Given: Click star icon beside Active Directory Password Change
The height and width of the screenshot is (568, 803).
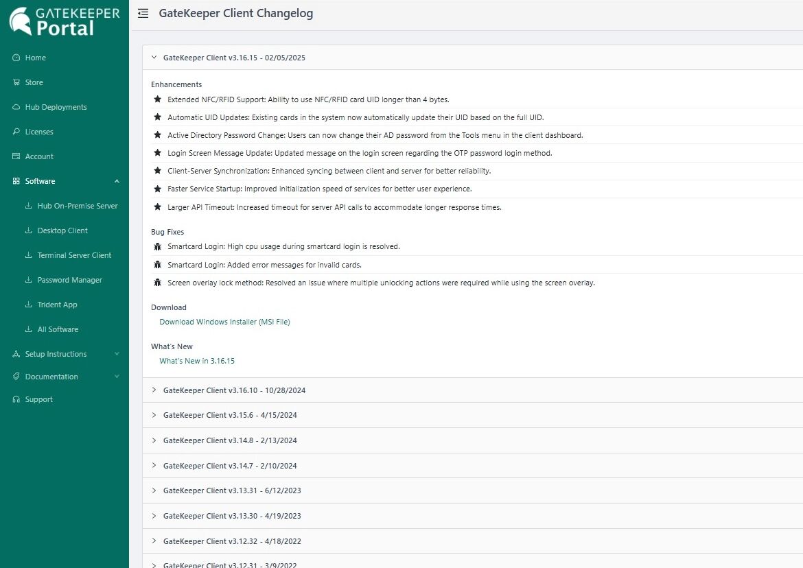Looking at the screenshot, I should 158,135.
